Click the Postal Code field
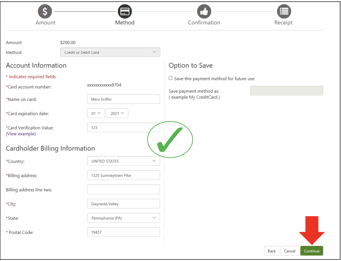341x261 pixels. click(x=123, y=232)
